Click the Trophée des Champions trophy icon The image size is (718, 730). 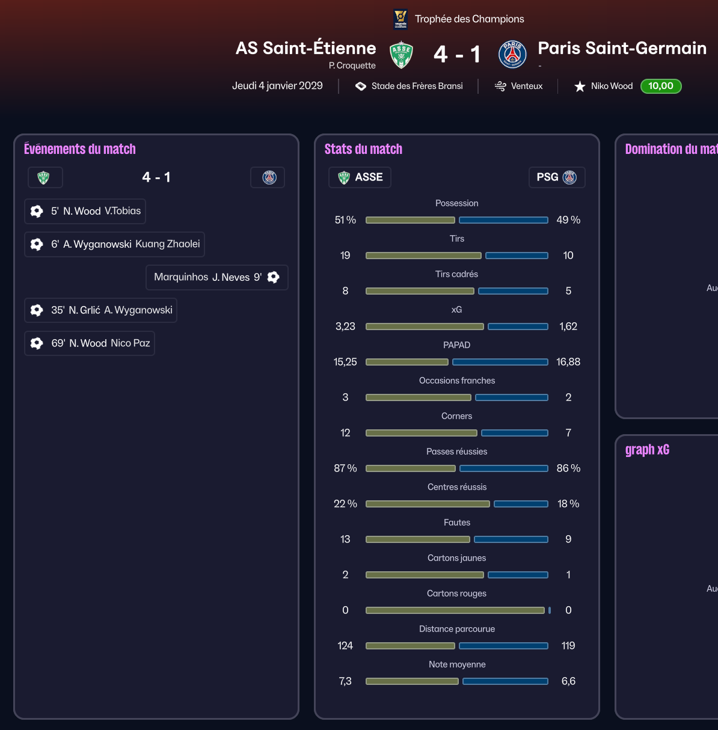coord(400,19)
